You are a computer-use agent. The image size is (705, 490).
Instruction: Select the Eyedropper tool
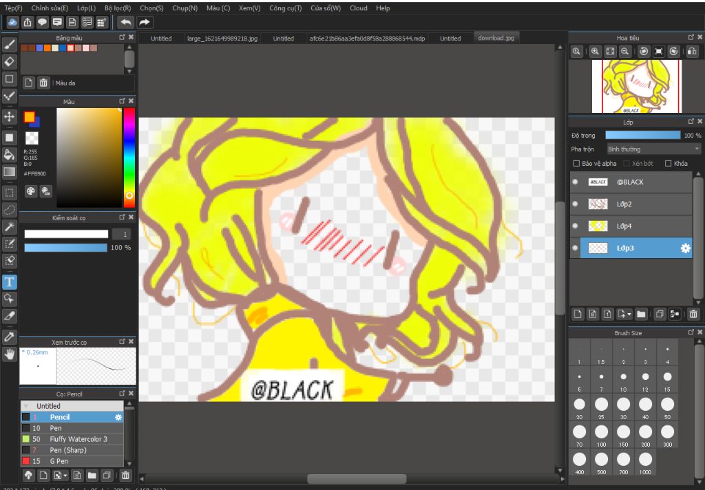point(10,337)
